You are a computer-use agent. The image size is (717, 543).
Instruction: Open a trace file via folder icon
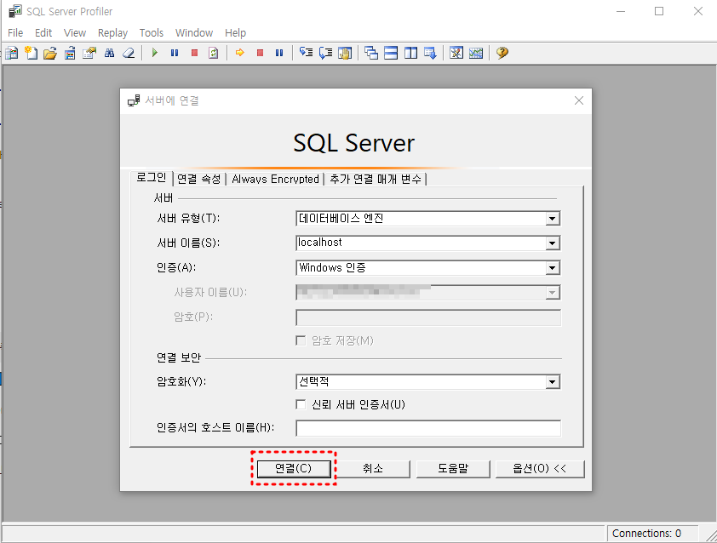[x=50, y=53]
